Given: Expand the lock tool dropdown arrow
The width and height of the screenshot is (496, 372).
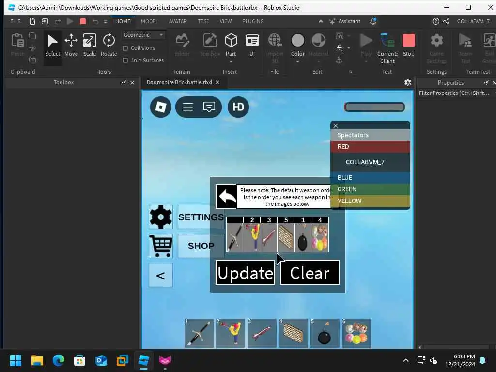Looking at the screenshot, I should (x=349, y=48).
